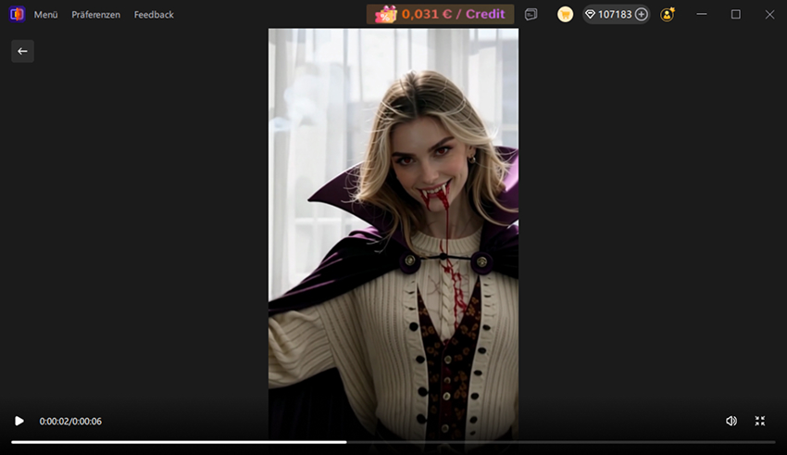The width and height of the screenshot is (787, 455).
Task: Open the message center icon
Action: pos(531,15)
